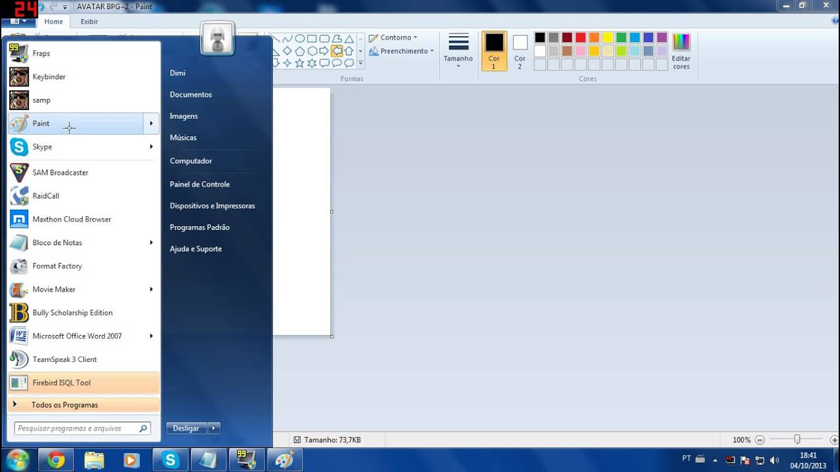Click the Desligar button

(186, 428)
